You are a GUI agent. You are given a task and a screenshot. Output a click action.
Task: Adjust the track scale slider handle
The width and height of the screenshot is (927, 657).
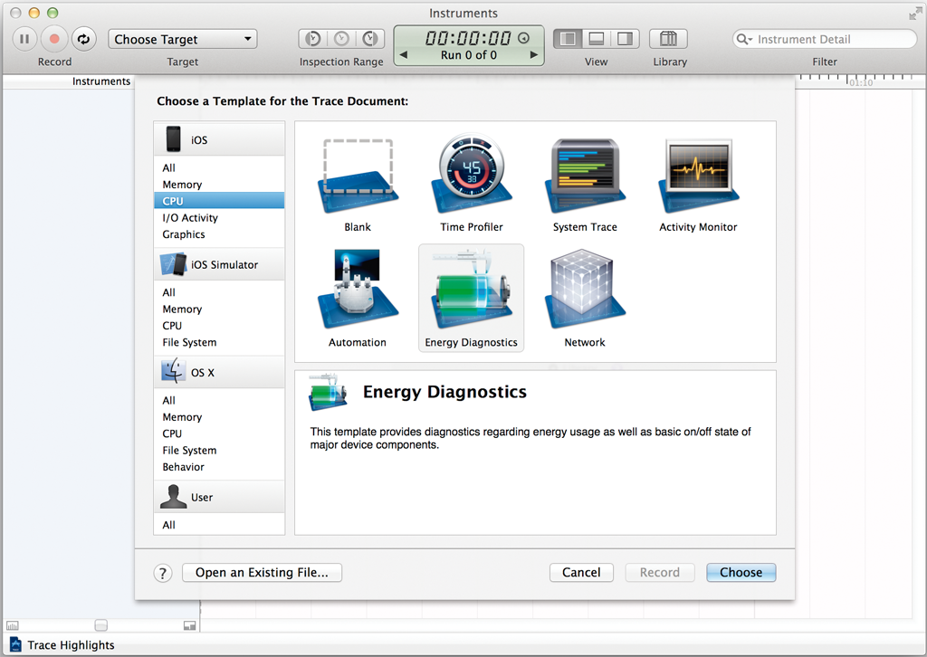coord(101,625)
